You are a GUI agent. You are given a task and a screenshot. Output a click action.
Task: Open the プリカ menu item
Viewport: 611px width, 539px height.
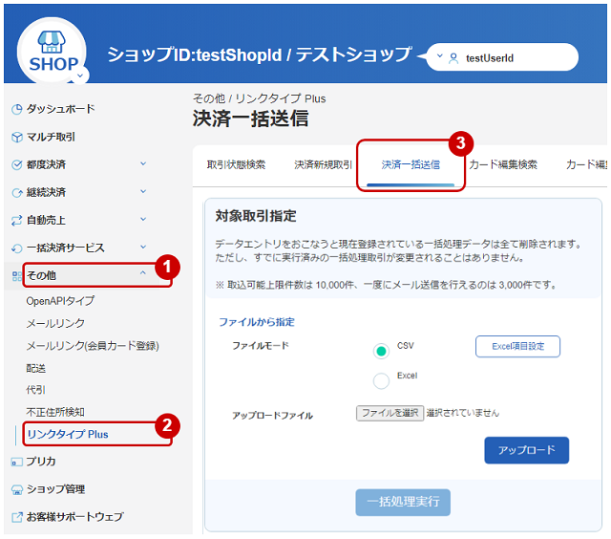click(41, 462)
